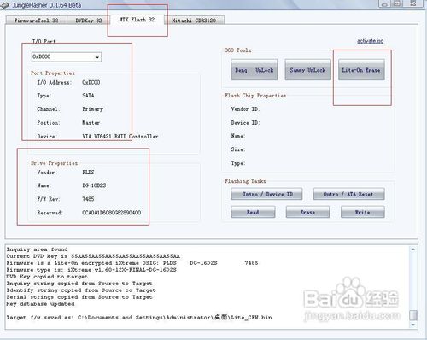Click the log scrollbar down arrow

[x=413, y=325]
